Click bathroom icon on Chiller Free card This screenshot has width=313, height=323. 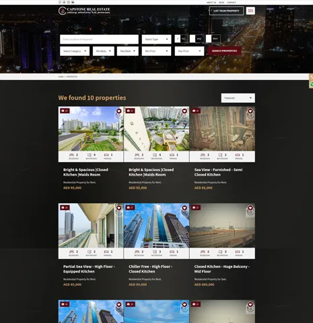(x=155, y=252)
